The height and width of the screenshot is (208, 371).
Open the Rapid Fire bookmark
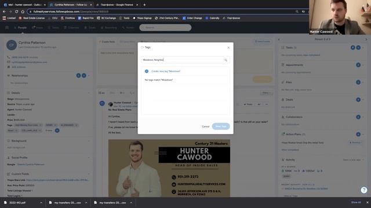[86, 18]
